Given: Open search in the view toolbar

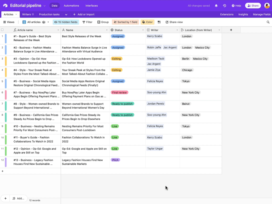Looking at the screenshot, I should click(x=268, y=22).
